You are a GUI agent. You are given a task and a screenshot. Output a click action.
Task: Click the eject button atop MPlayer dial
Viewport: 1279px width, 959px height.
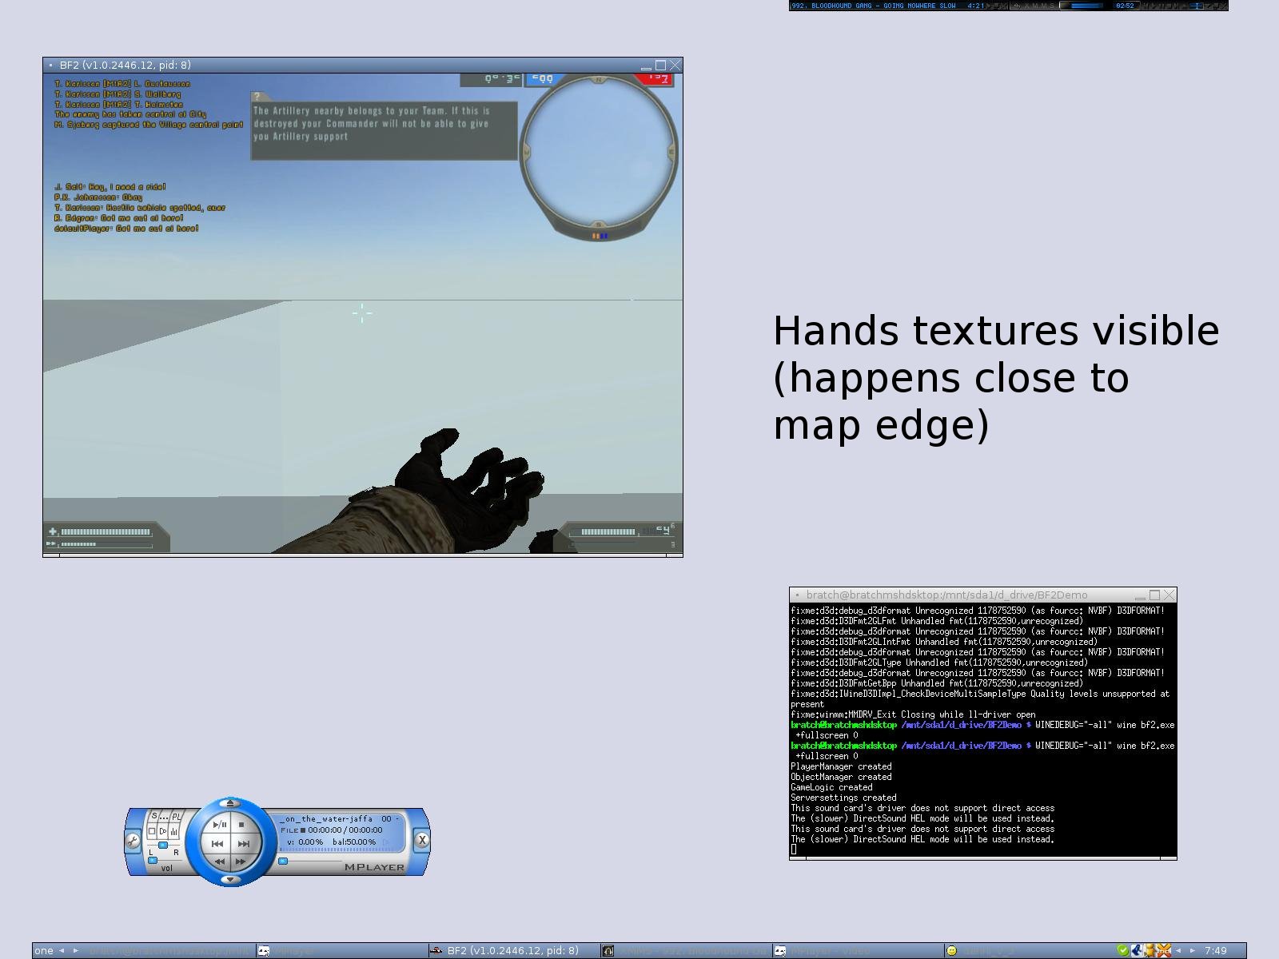coord(230,802)
